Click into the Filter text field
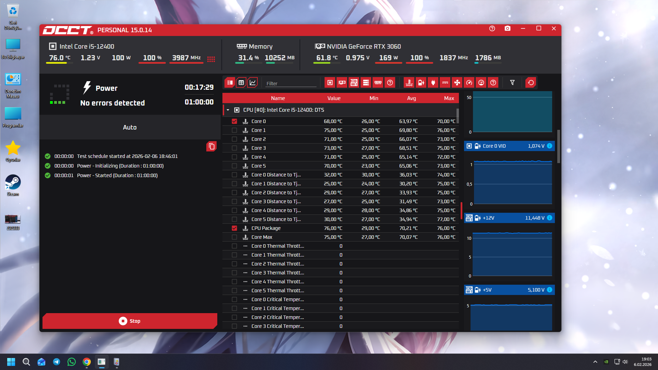This screenshot has width=658, height=370. coord(291,83)
